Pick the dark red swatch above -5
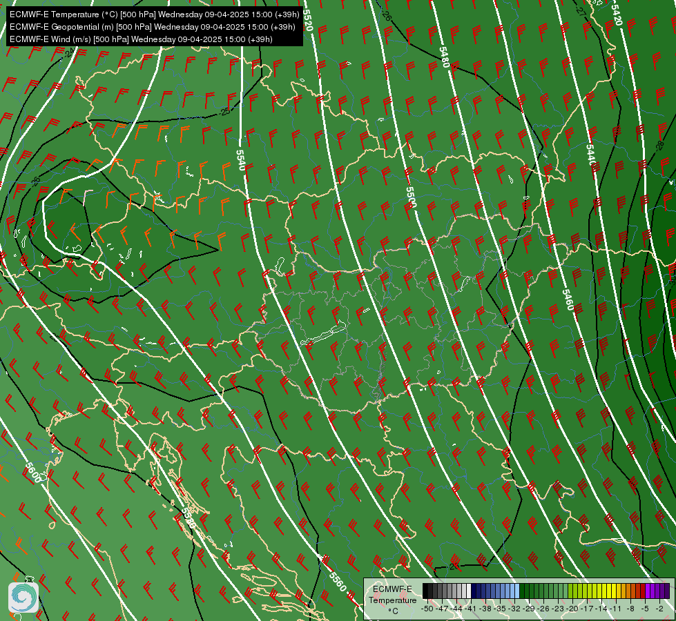 pos(643,591)
